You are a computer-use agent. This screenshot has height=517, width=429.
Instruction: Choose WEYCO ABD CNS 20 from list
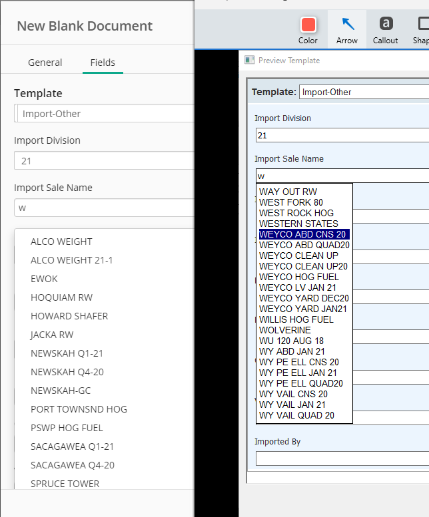click(x=304, y=234)
